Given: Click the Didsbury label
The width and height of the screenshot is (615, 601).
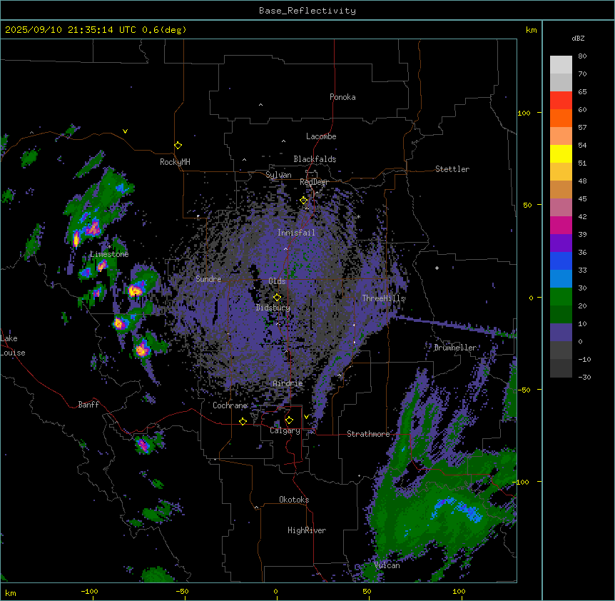Looking at the screenshot, I should (x=273, y=308).
